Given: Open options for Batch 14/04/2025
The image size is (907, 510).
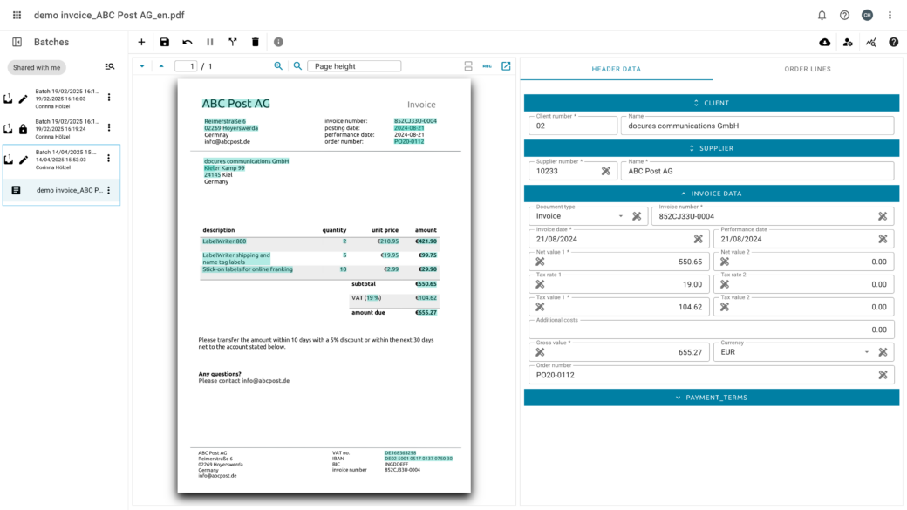Looking at the screenshot, I should [109, 159].
